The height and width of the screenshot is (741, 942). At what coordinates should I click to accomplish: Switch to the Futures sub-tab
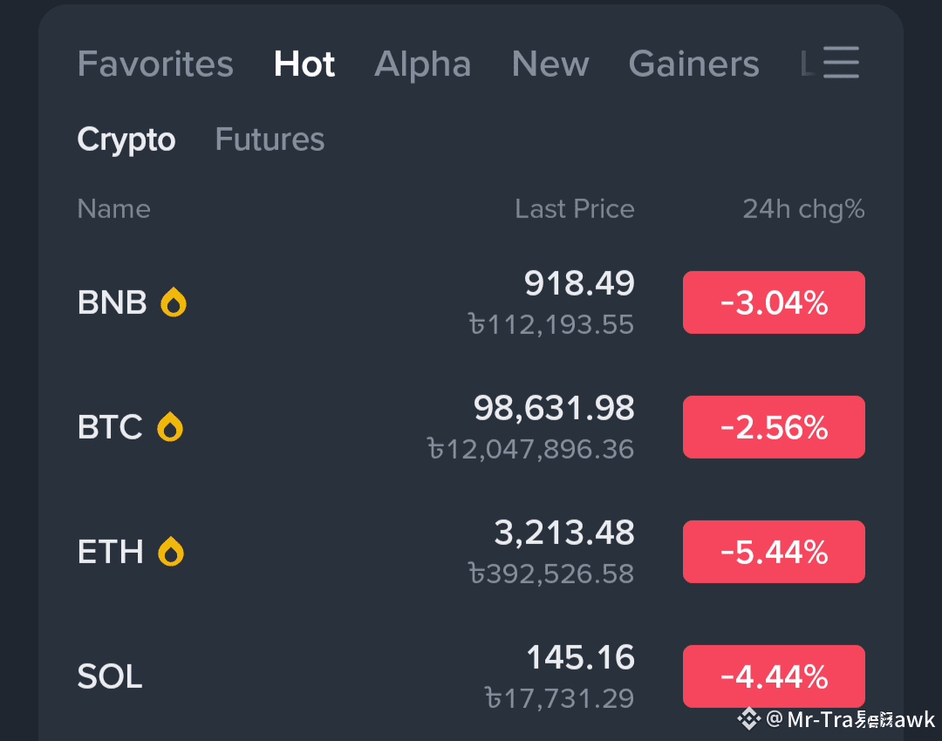[x=270, y=139]
